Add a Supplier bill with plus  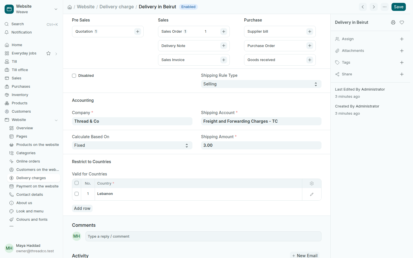pos(310,32)
